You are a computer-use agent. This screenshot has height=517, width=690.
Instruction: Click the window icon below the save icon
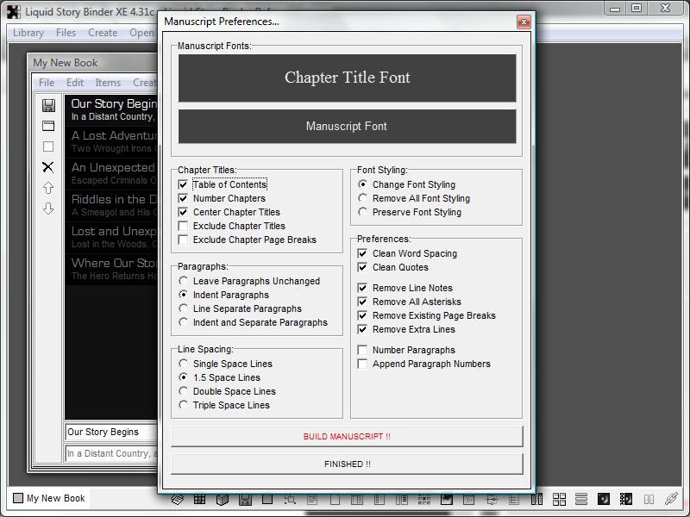pyautogui.click(x=48, y=126)
